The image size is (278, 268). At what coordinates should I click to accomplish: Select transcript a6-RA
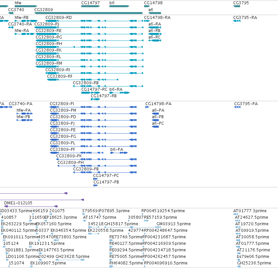click(x=155, y=27)
